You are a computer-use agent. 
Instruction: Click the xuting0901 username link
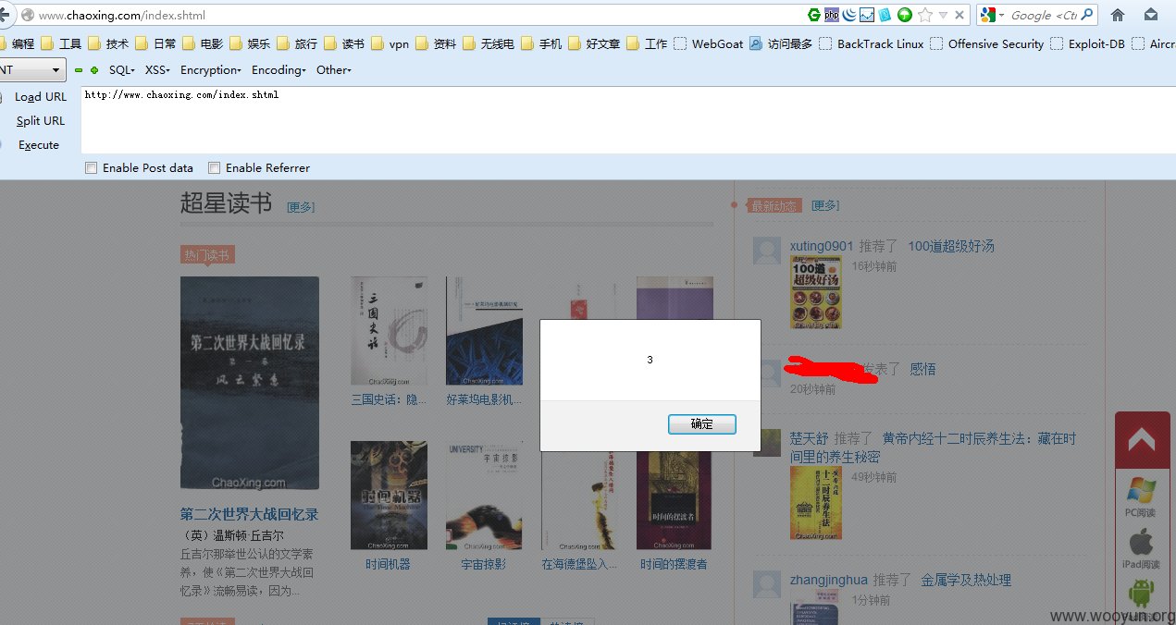pyautogui.click(x=822, y=246)
